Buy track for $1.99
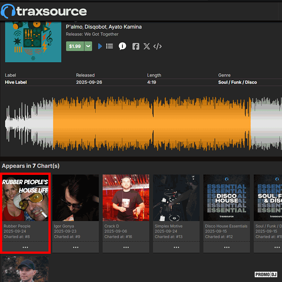This screenshot has height=282, width=282. pos(75,46)
